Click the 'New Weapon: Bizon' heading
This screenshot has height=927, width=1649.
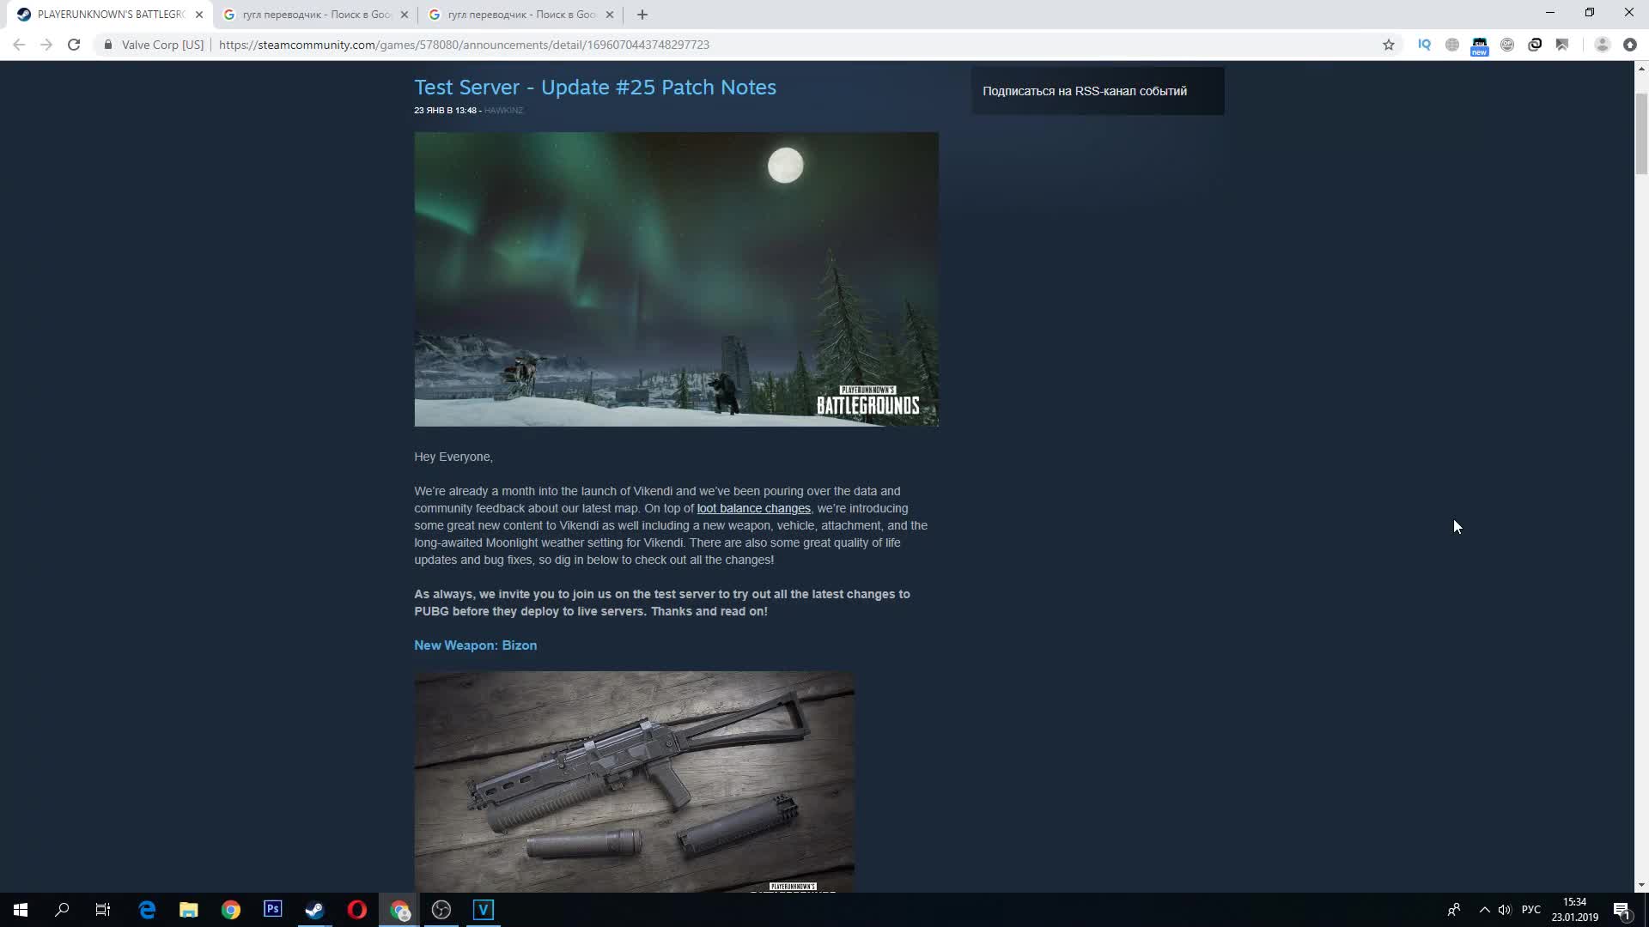[475, 645]
